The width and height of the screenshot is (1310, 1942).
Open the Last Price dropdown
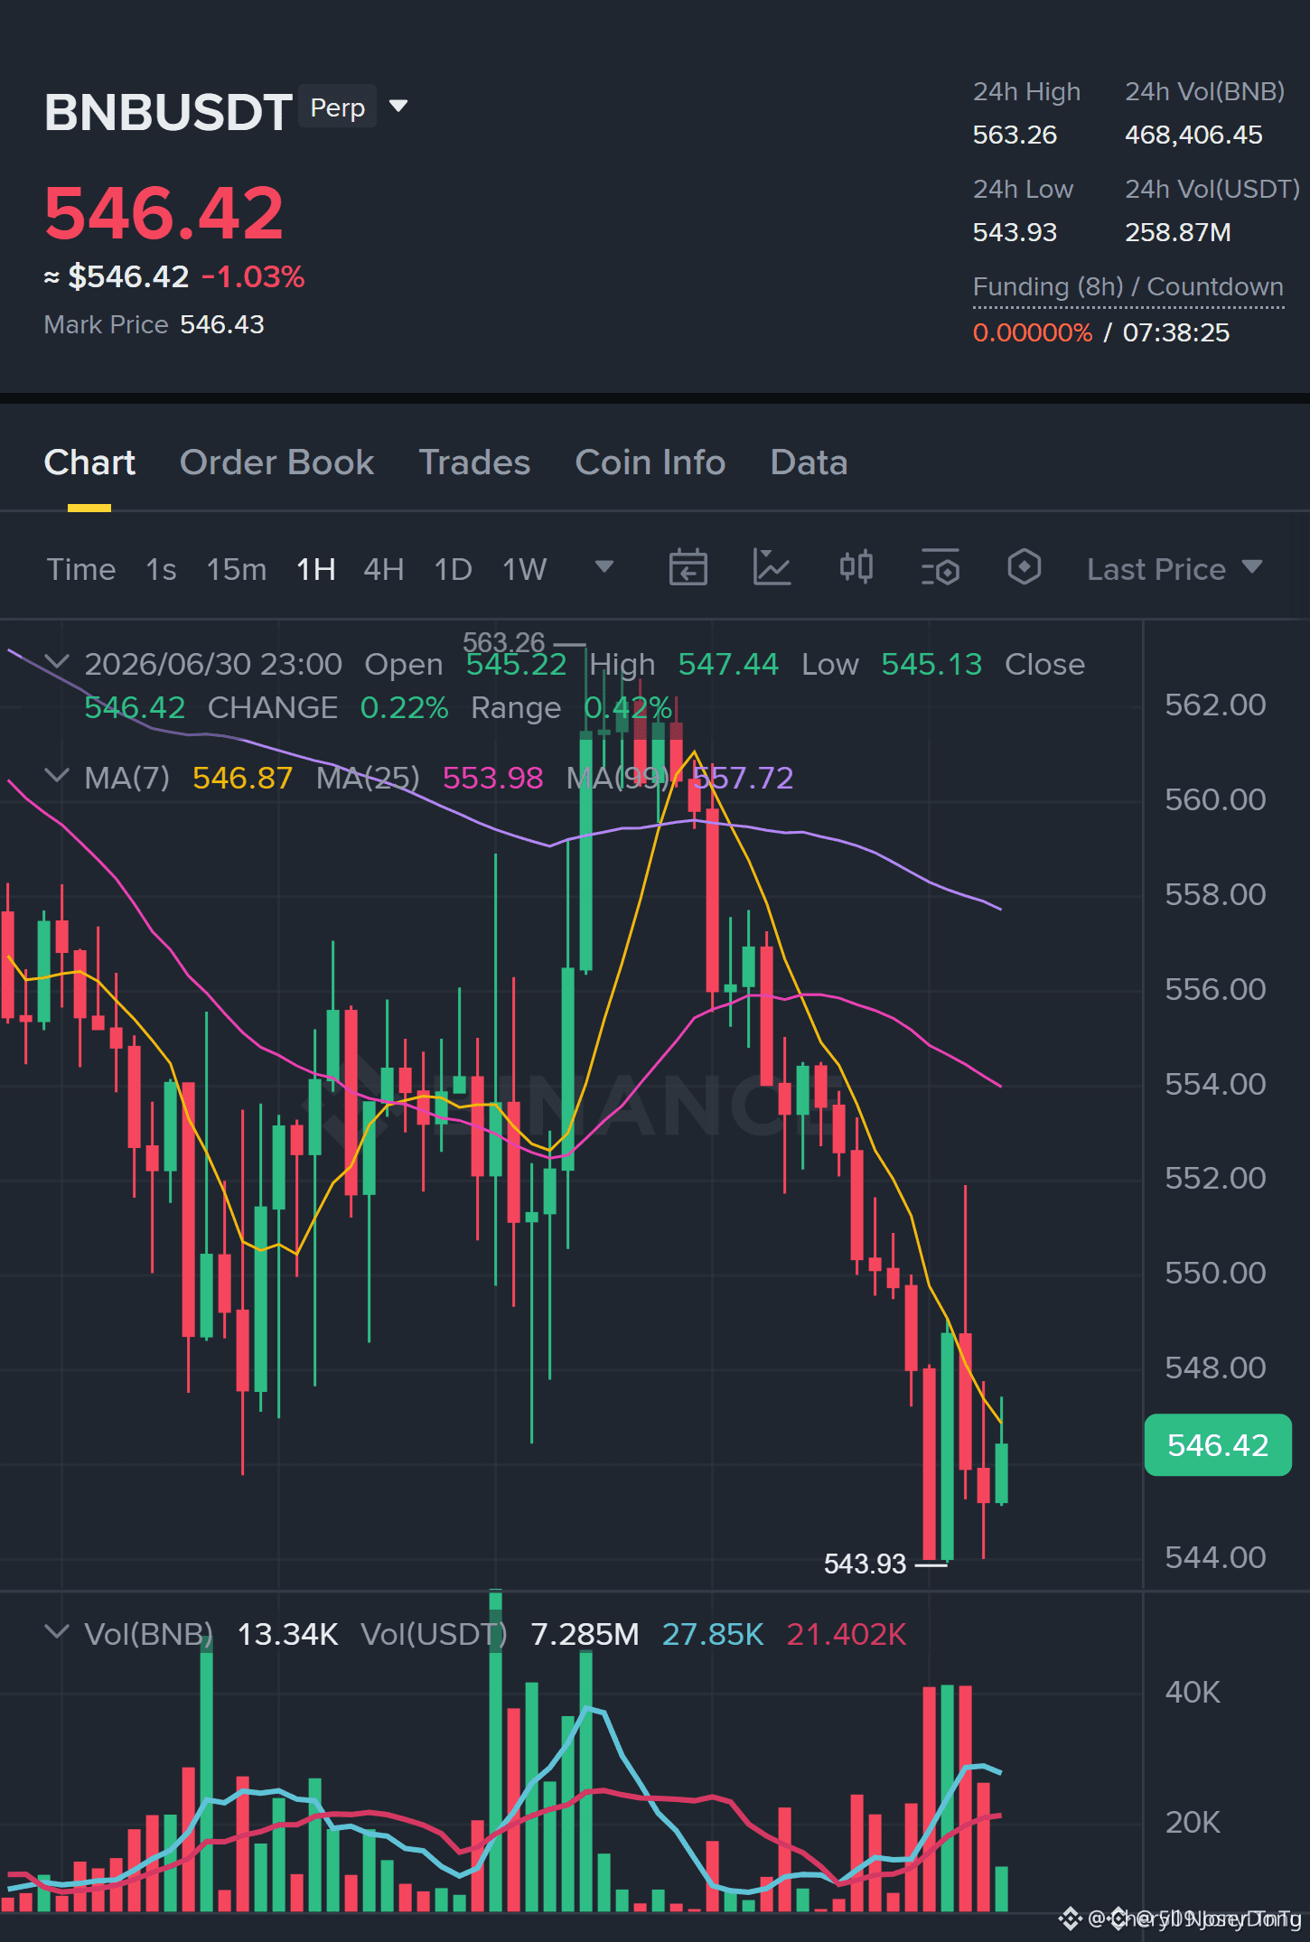tap(1174, 569)
